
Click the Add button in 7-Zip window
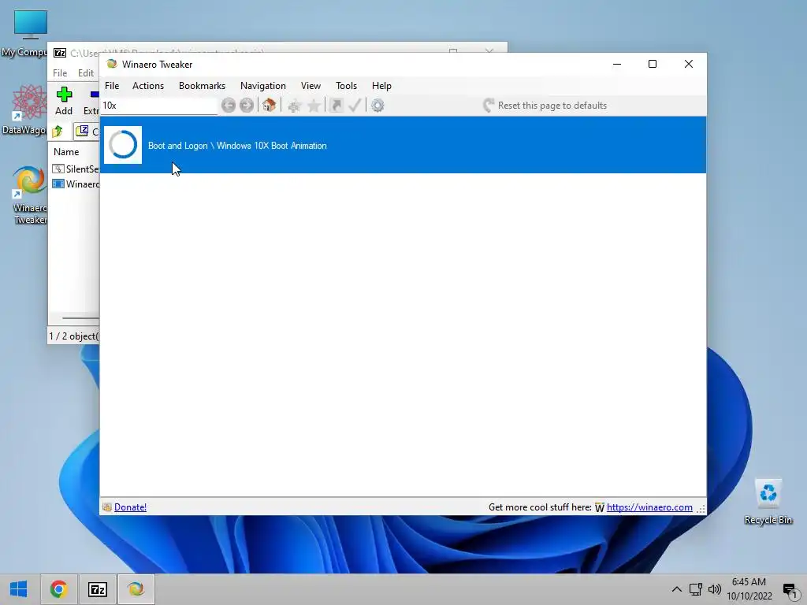(64, 102)
